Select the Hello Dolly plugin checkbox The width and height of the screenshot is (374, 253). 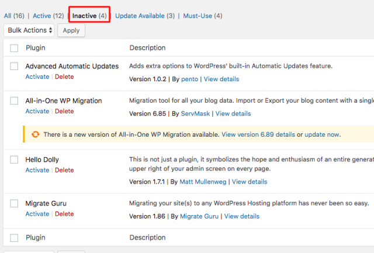coord(15,160)
